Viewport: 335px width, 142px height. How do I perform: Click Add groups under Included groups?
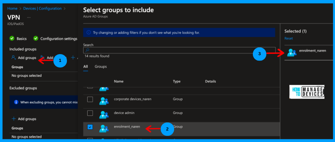point(27,58)
